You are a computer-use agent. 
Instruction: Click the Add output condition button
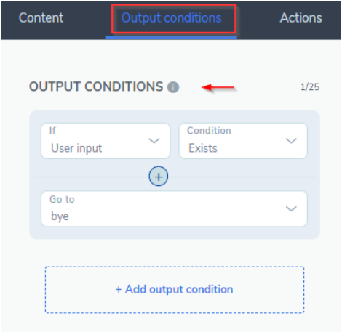tap(175, 290)
